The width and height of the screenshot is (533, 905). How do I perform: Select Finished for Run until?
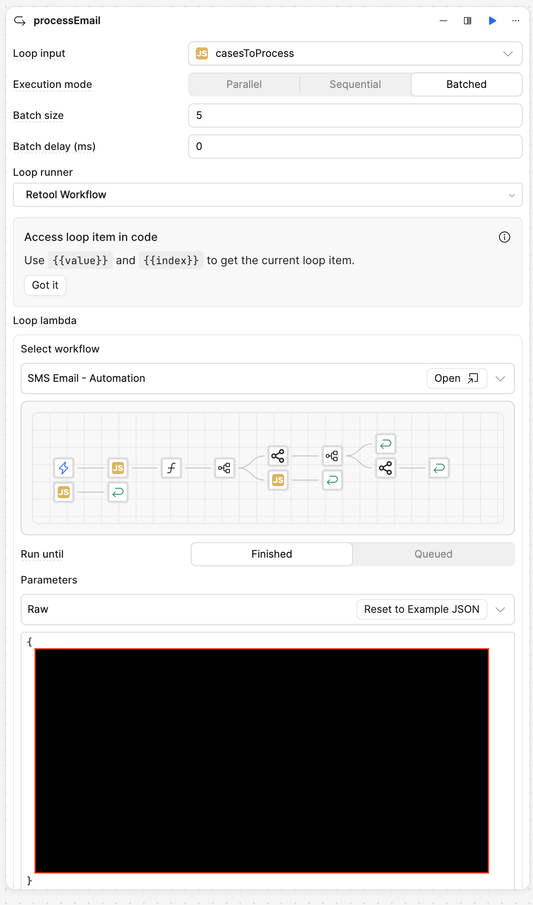click(272, 554)
